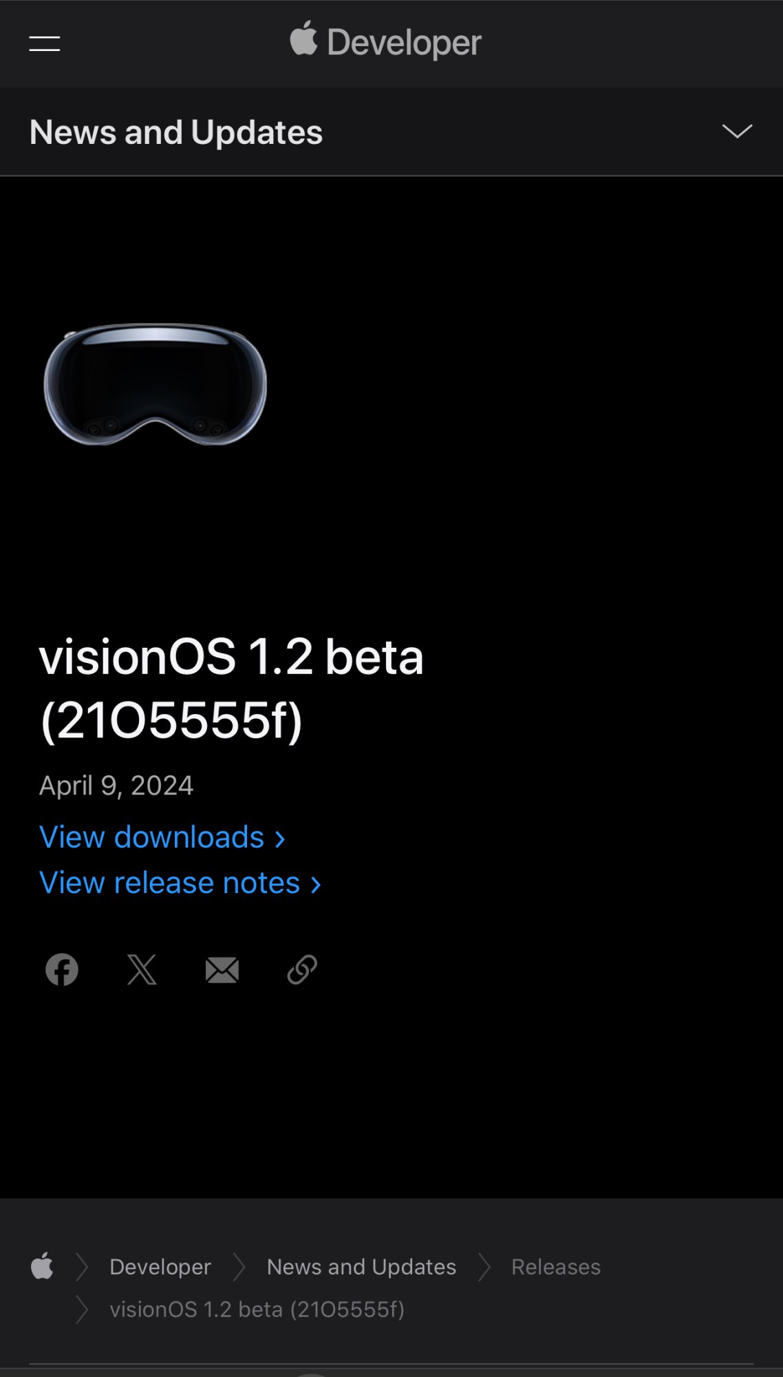Copy the article link icon
The image size is (783, 1377).
(x=302, y=969)
